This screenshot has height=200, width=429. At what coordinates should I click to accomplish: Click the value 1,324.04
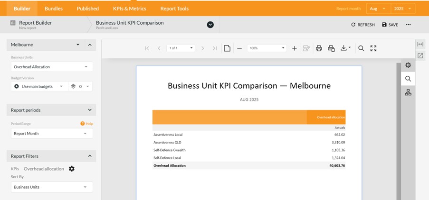tap(338, 158)
